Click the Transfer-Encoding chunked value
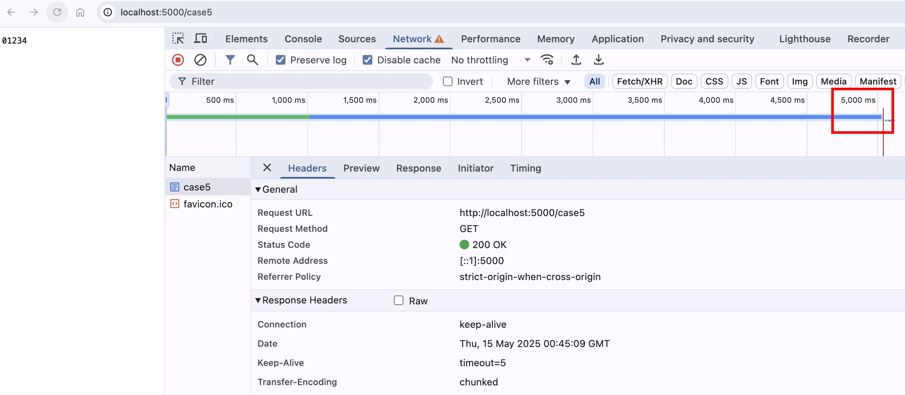This screenshot has height=395, width=905. 478,382
